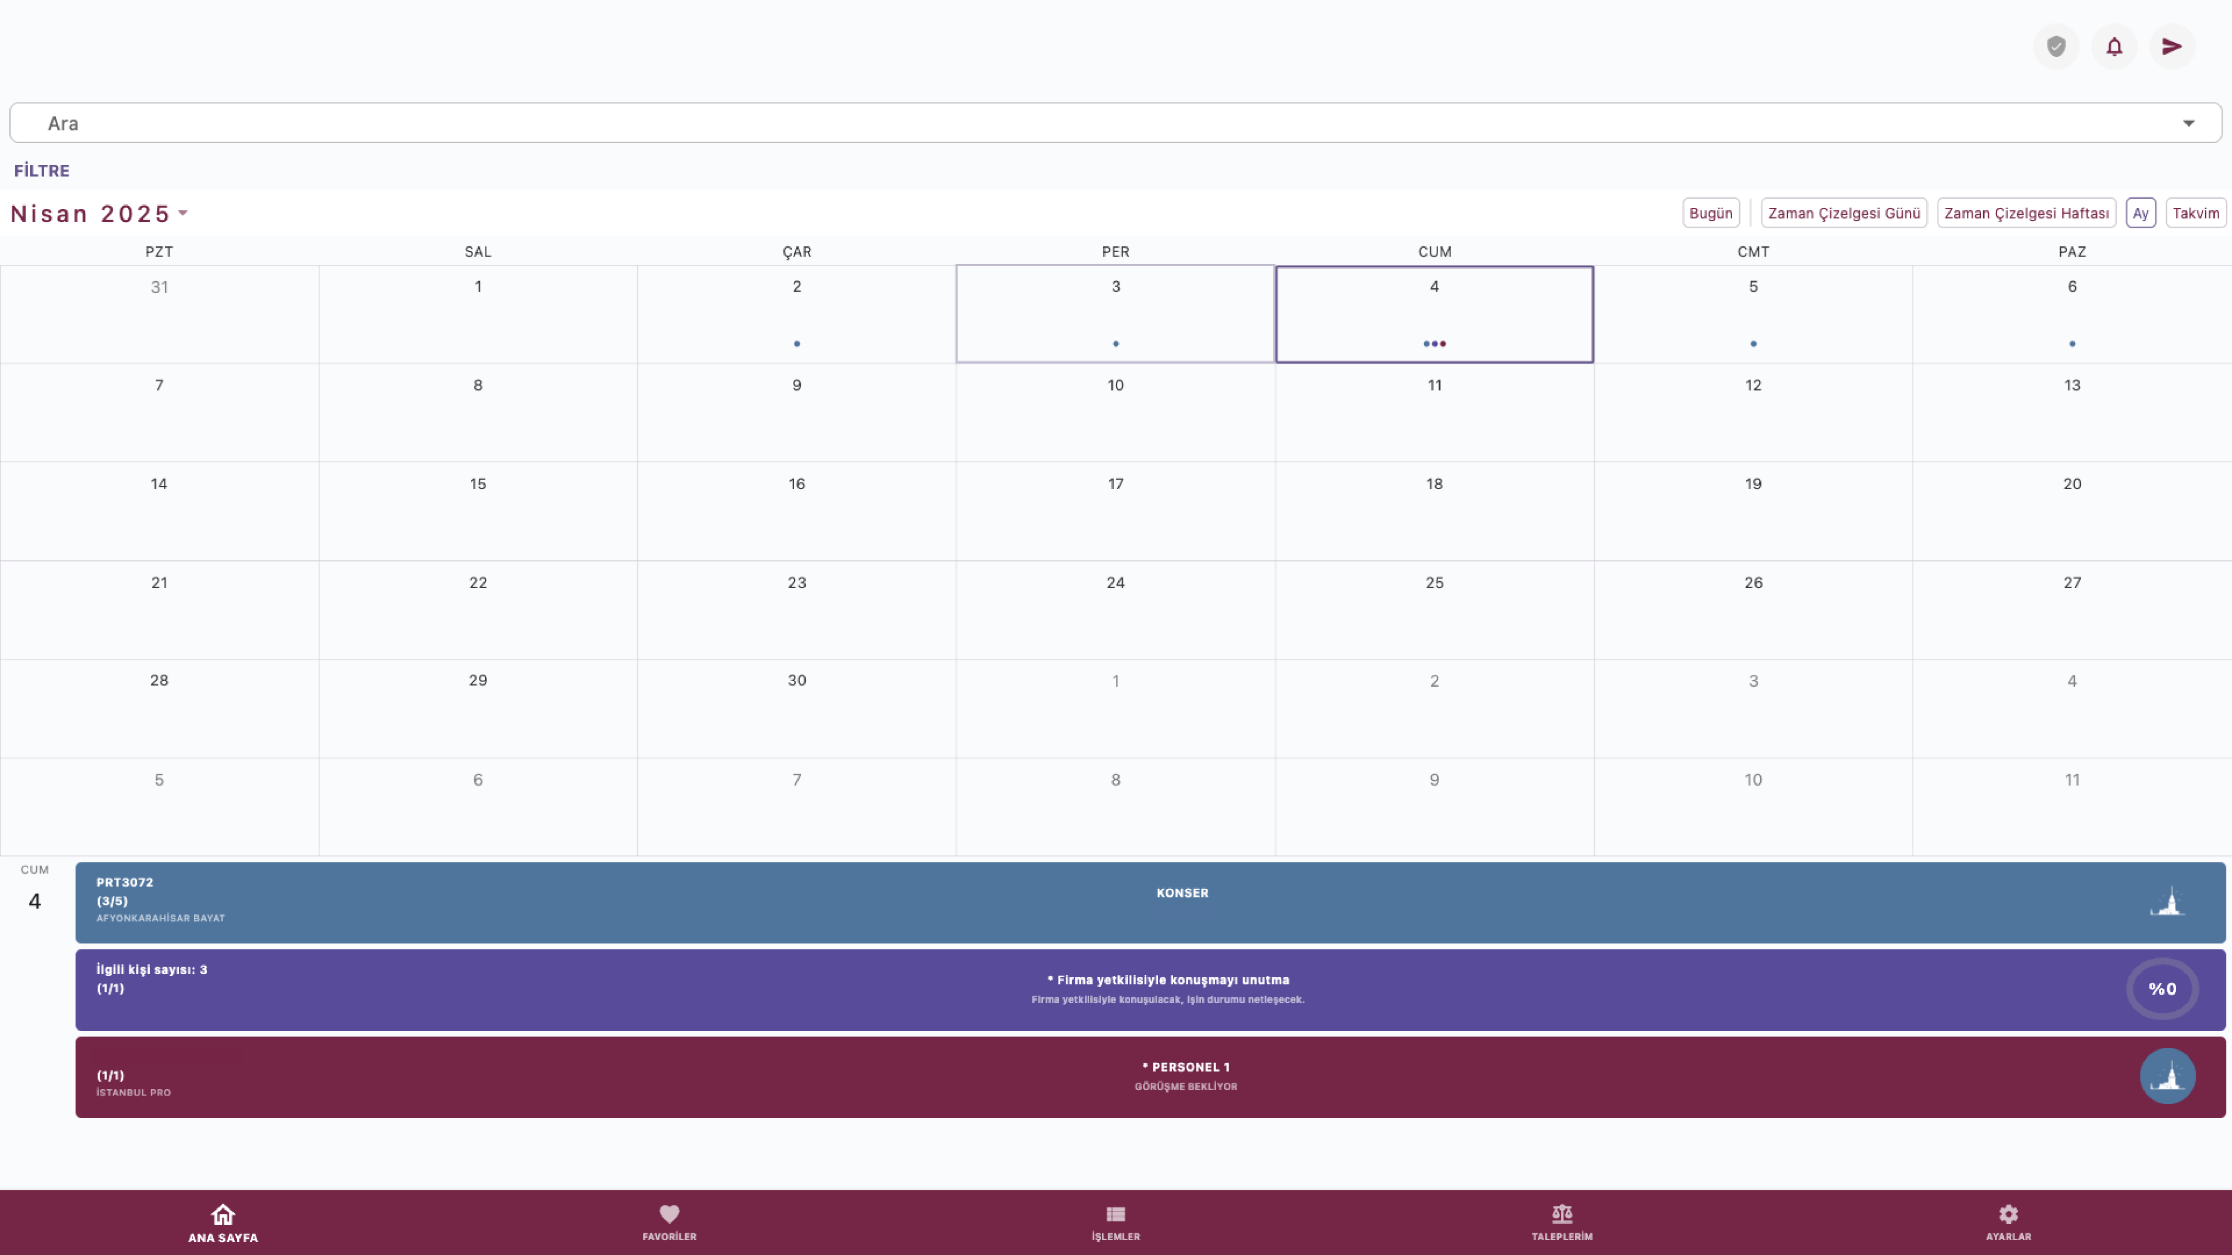2232x1255 pixels.
Task: Click the send arrow icon
Action: [x=2171, y=47]
